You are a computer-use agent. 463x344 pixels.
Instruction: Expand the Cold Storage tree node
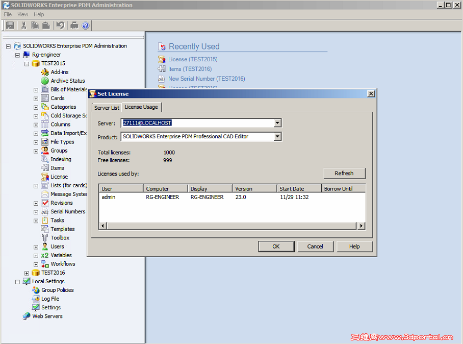click(36, 116)
